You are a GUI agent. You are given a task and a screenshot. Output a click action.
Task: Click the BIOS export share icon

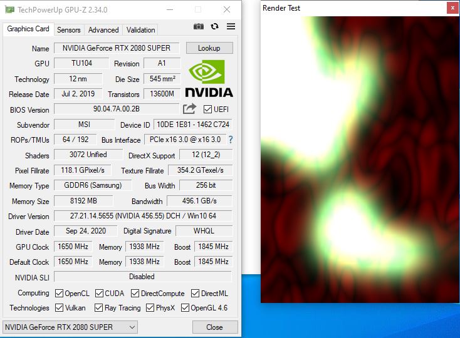point(189,109)
